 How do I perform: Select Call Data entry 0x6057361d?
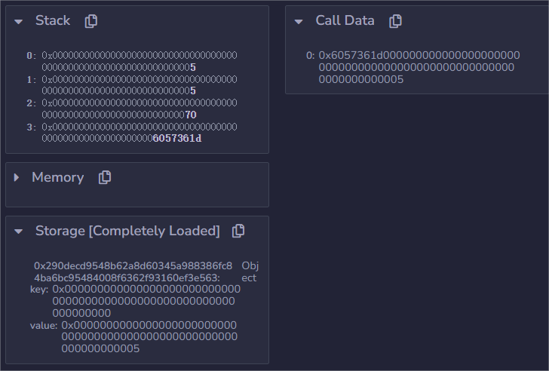(419, 67)
